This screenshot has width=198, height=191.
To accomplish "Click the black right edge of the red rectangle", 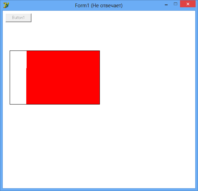I will point(100,78).
